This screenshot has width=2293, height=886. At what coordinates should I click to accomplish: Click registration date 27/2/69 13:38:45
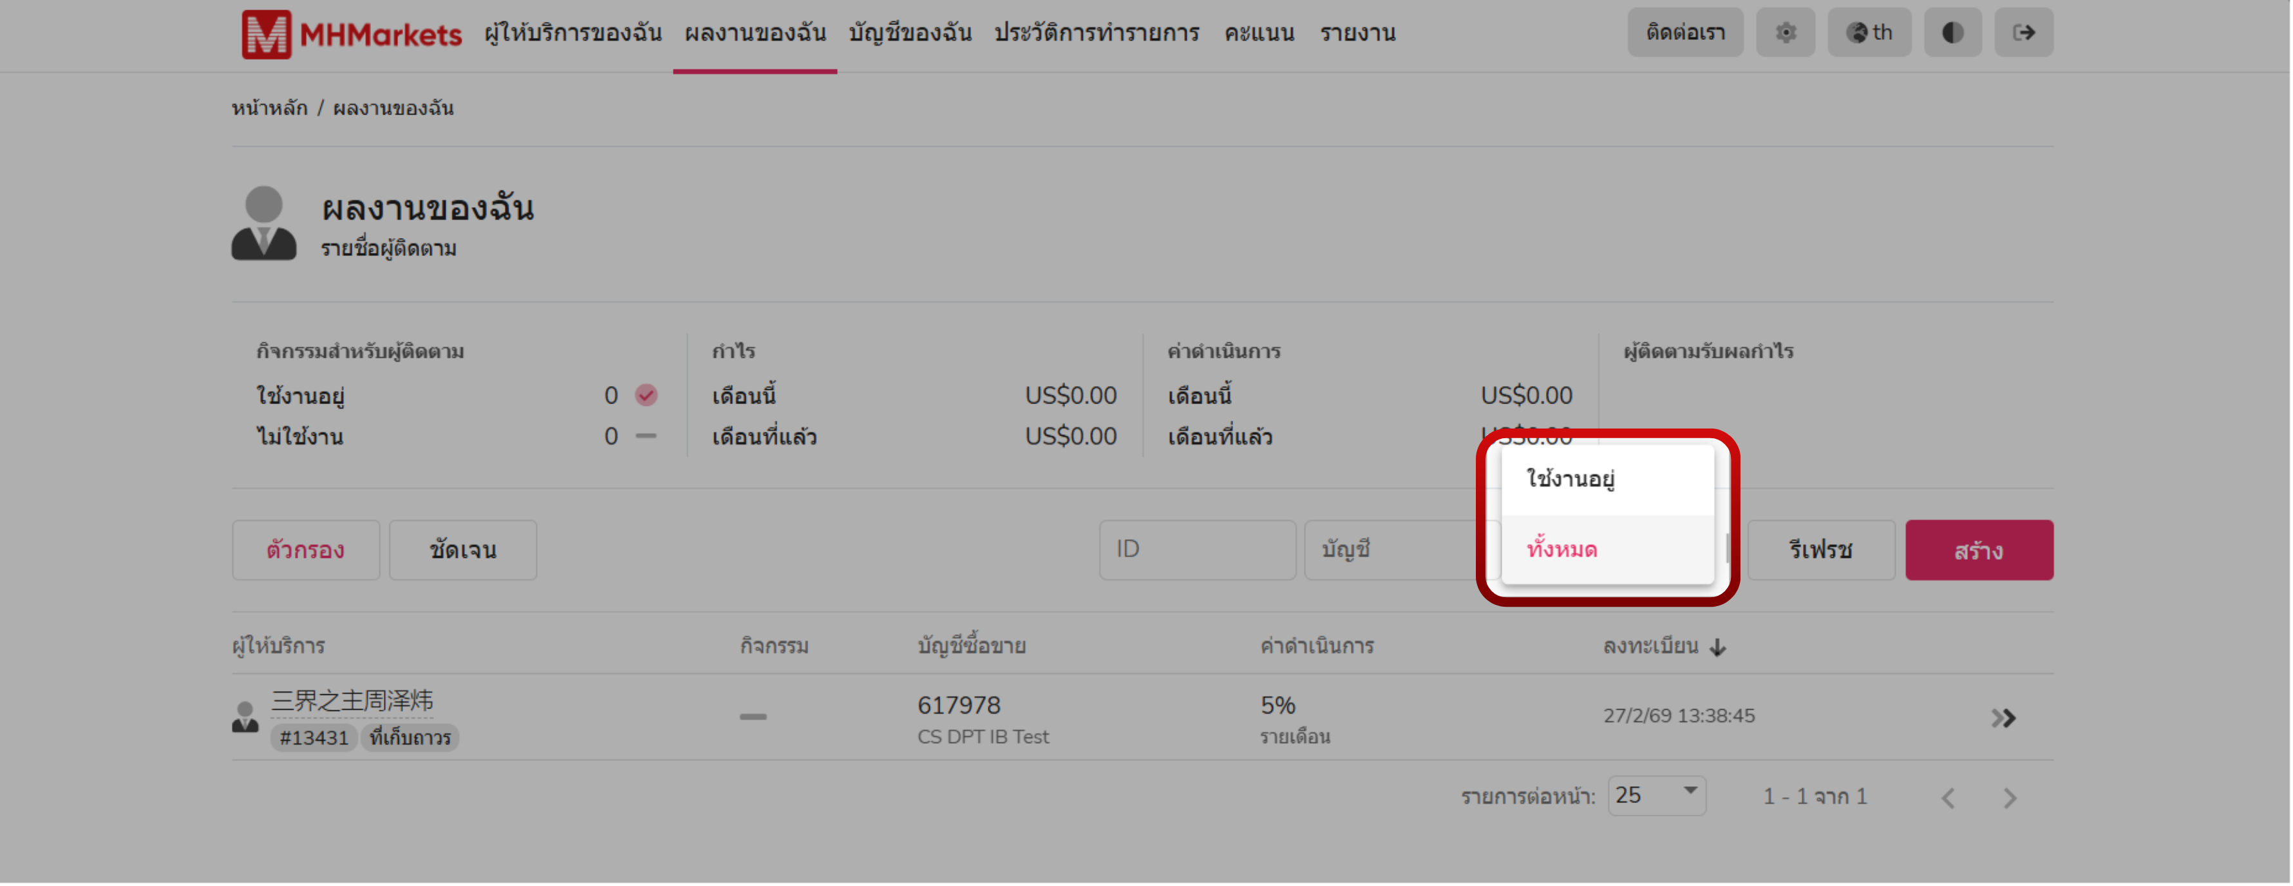1679,716
